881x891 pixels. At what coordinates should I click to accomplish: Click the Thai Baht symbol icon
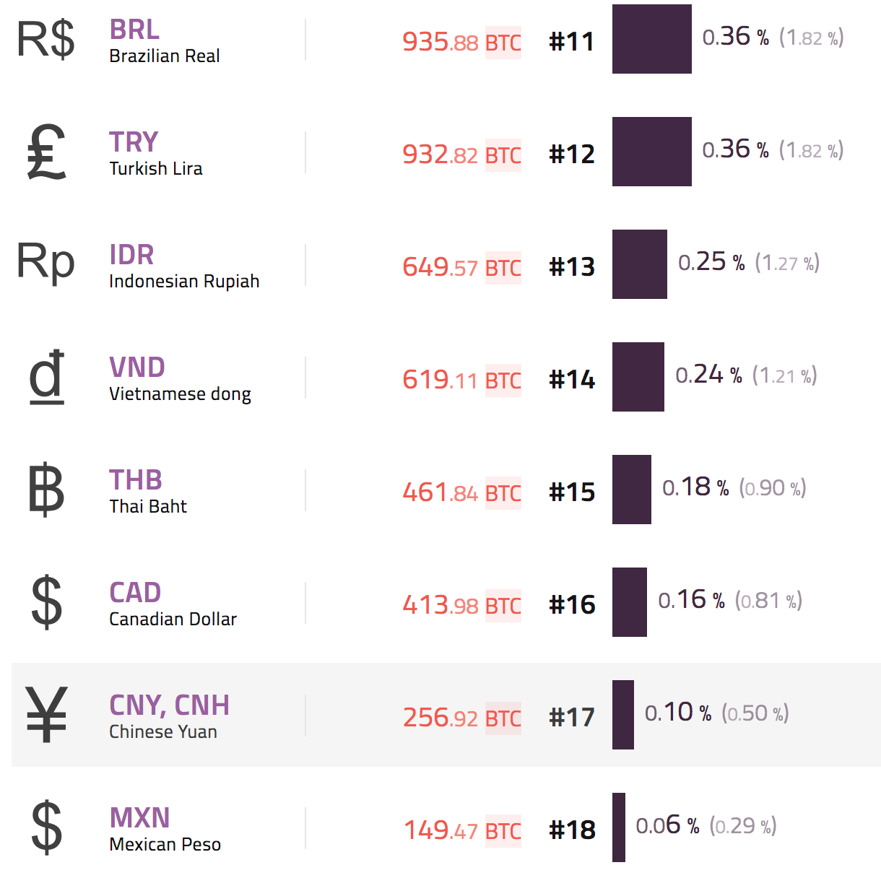coord(46,490)
